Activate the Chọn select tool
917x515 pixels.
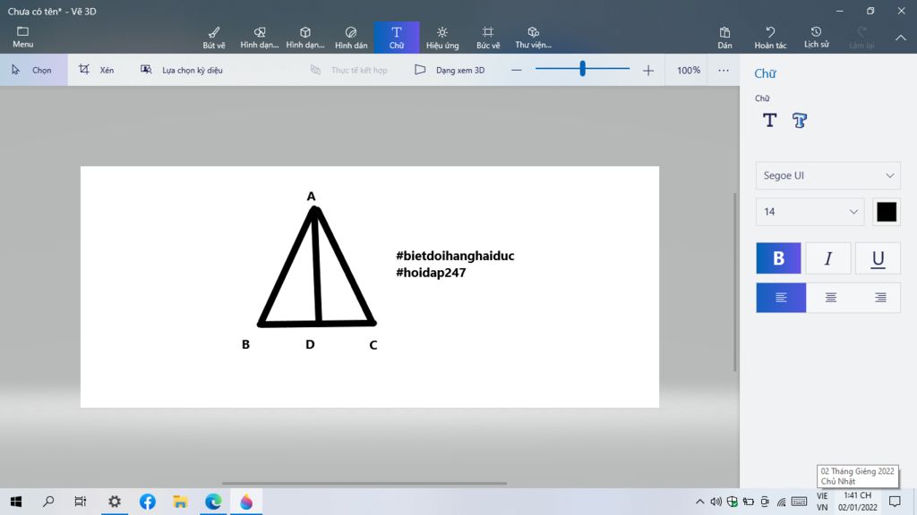[x=33, y=70]
